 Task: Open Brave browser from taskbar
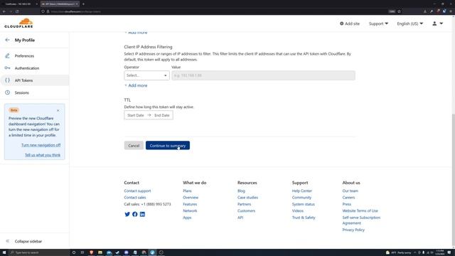tap(92, 252)
